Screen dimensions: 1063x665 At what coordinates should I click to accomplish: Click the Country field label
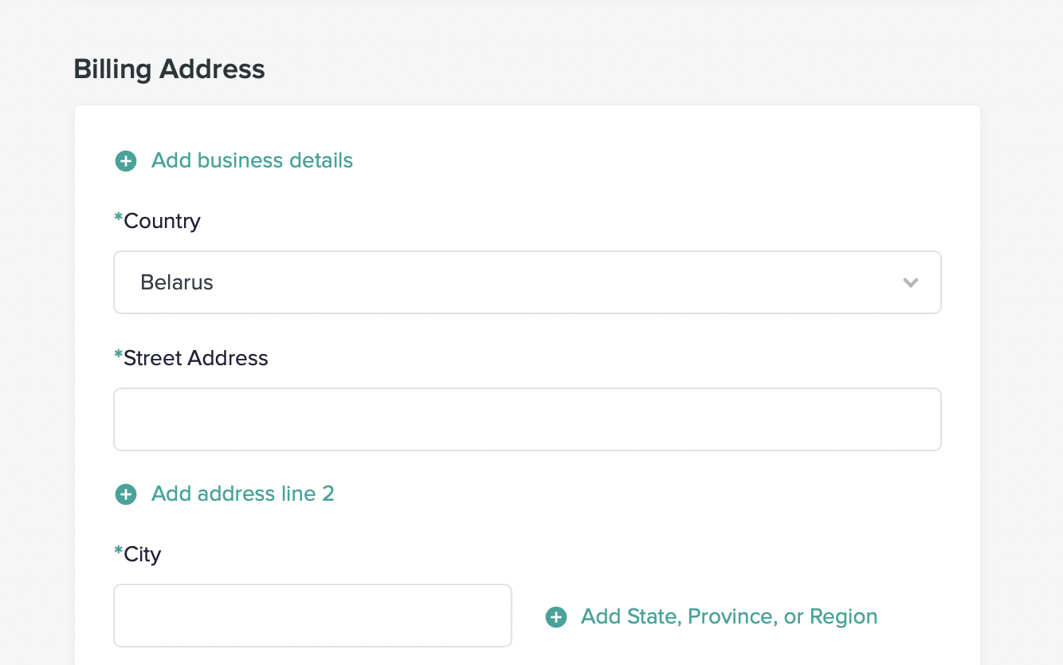(x=162, y=221)
